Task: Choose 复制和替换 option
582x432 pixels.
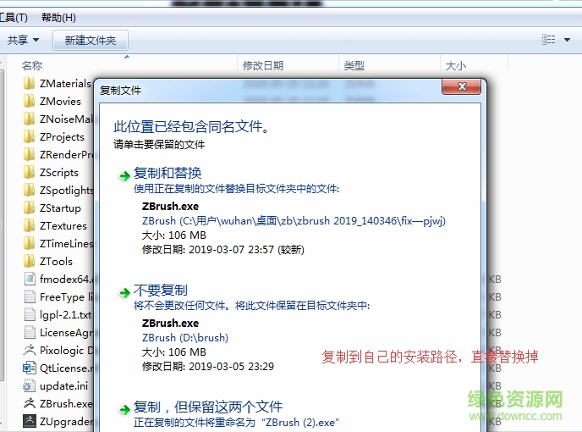Action: (167, 174)
